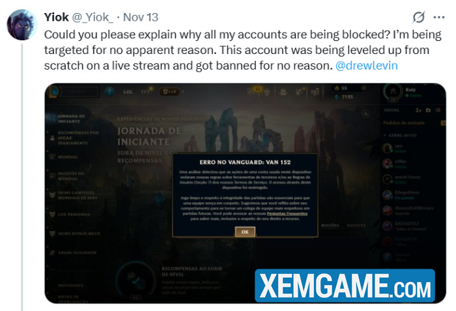456x311 pixels.
Task: Open tweet more options ellipsis menu
Action: 439,18
